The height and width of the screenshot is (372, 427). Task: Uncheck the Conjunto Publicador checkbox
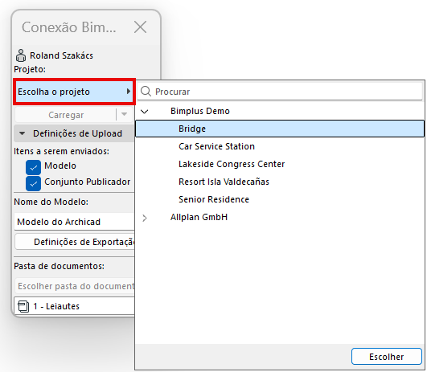tap(33, 183)
